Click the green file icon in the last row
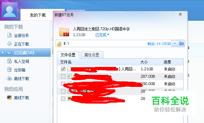 coord(69,98)
